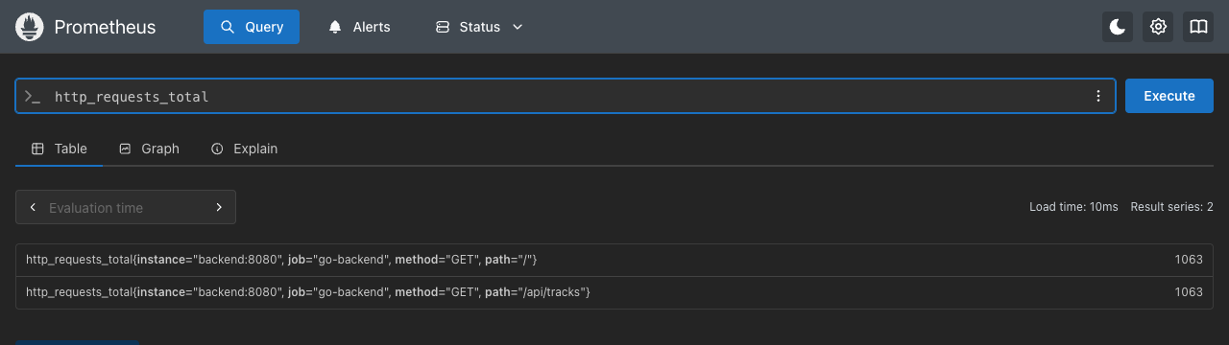Viewport: 1229px width, 345px height.
Task: Click the Load time: 10ms text
Action: tap(1073, 207)
